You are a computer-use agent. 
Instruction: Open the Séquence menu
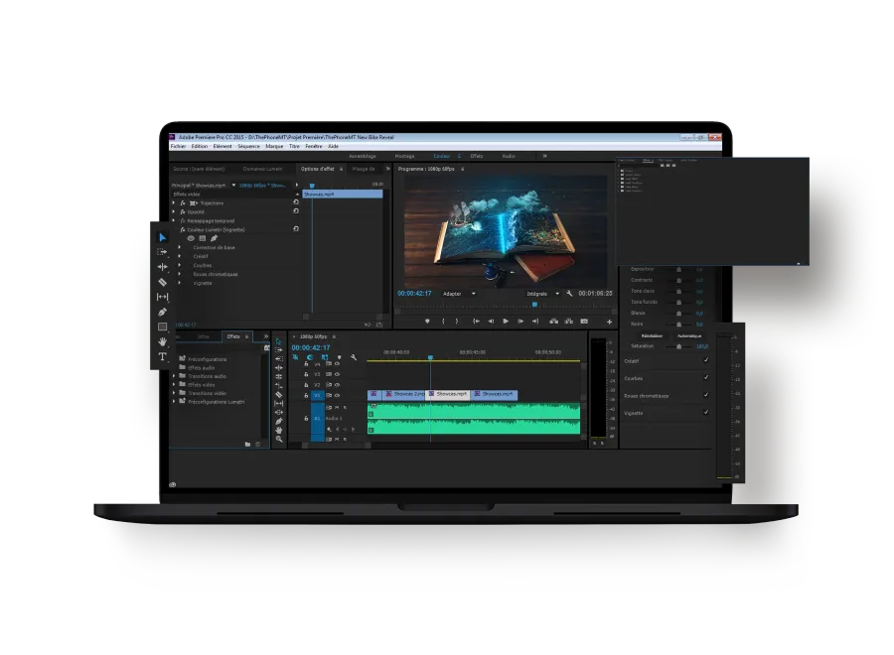click(248, 146)
